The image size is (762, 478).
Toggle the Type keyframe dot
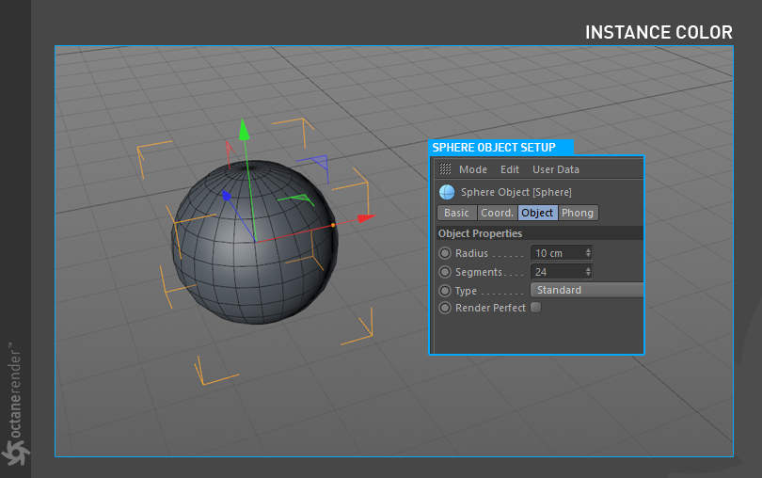pyautogui.click(x=445, y=291)
